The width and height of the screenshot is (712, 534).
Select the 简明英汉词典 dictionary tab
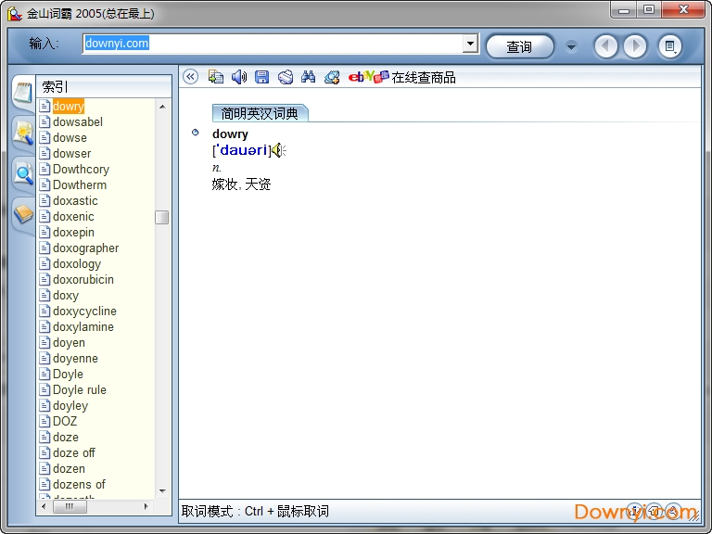[x=260, y=113]
